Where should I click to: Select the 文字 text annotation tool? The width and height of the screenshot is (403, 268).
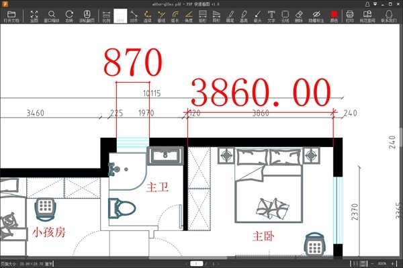click(271, 16)
